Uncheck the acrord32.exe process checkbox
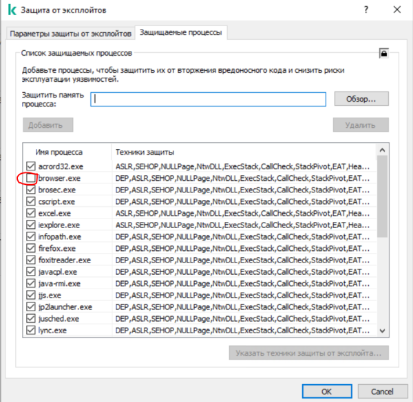 tap(30, 166)
